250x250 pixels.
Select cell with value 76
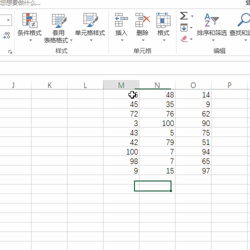point(157,113)
